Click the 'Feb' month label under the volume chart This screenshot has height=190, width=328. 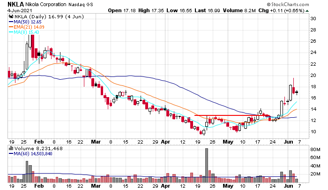click(x=39, y=186)
